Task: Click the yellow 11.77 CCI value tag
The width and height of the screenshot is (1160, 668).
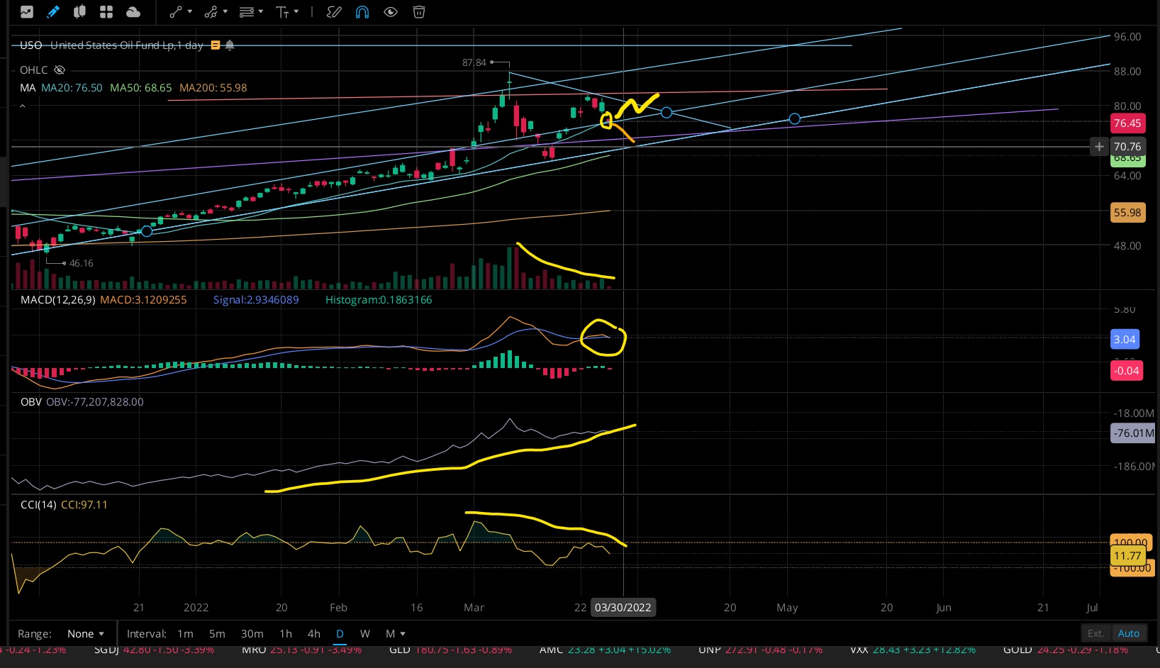Action: tap(1127, 556)
